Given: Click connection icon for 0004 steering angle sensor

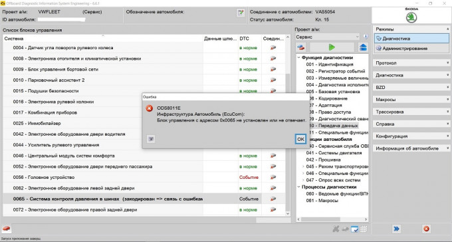Looking at the screenshot, I should coord(273,48).
